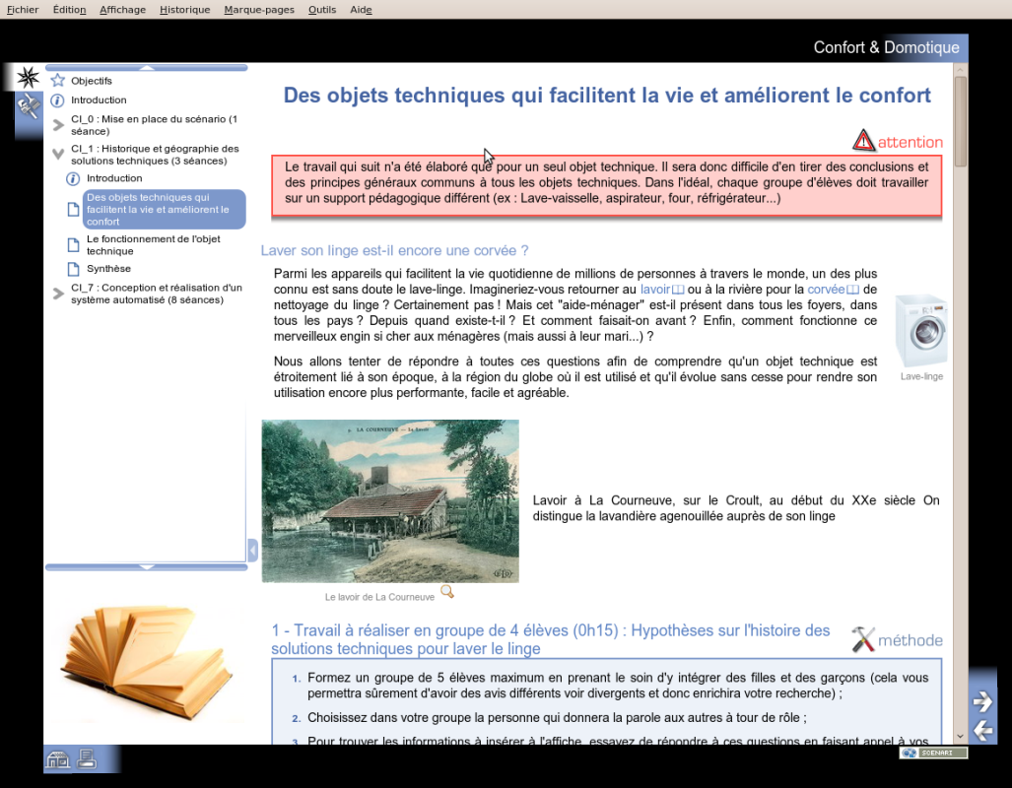Image resolution: width=1012 pixels, height=788 pixels.
Task: Expand the CI_0 Mise en place du scénario section
Action: [58, 125]
